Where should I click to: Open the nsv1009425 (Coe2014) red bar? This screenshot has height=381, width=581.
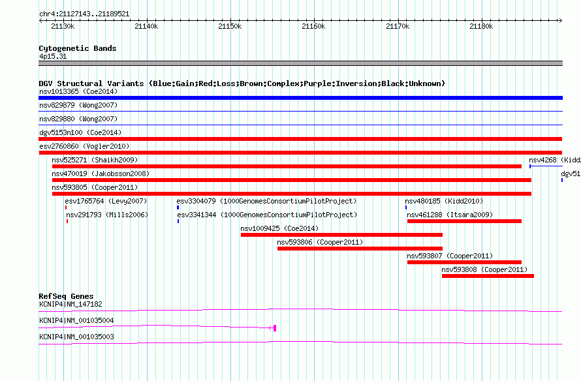[x=341, y=235]
